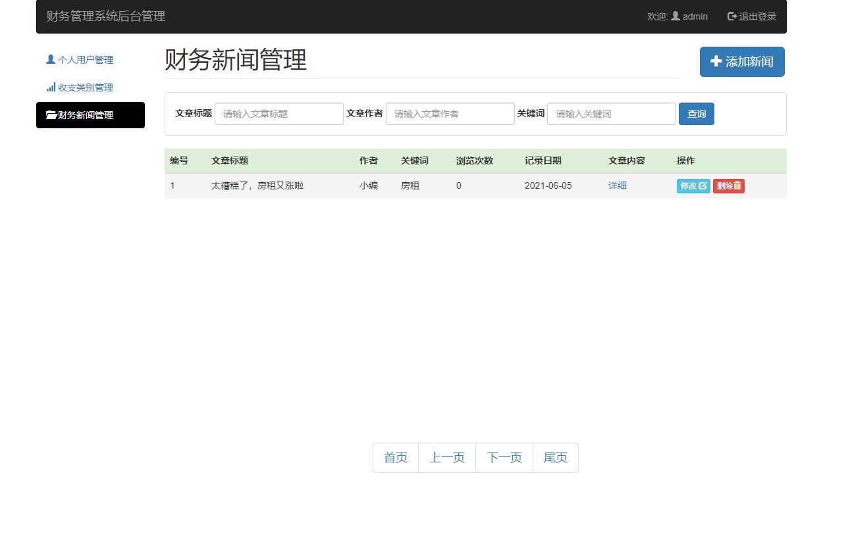Click the bar chart icon beside 收支类别管理

[52, 87]
